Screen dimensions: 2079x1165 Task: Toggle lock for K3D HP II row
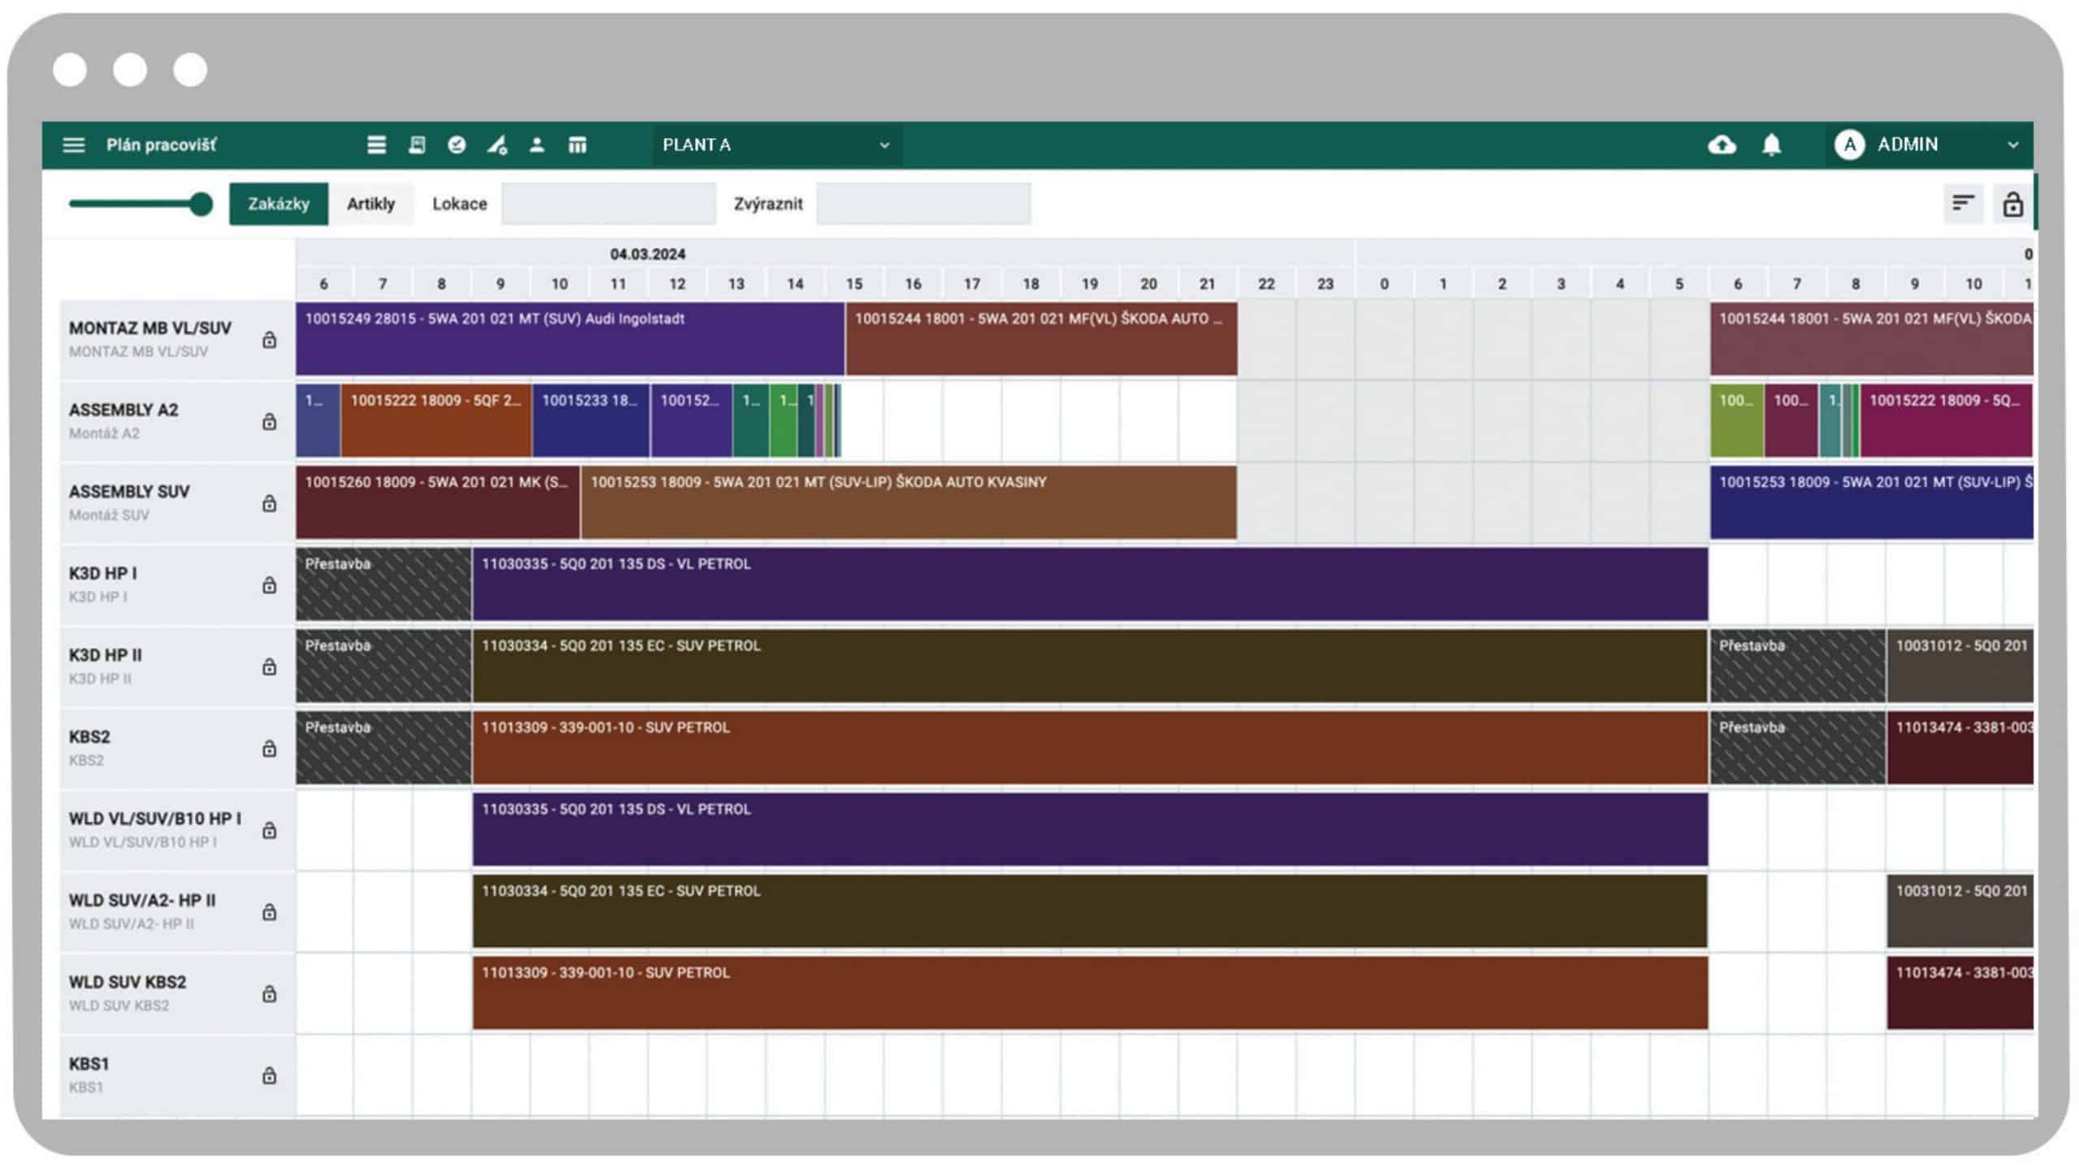click(270, 667)
